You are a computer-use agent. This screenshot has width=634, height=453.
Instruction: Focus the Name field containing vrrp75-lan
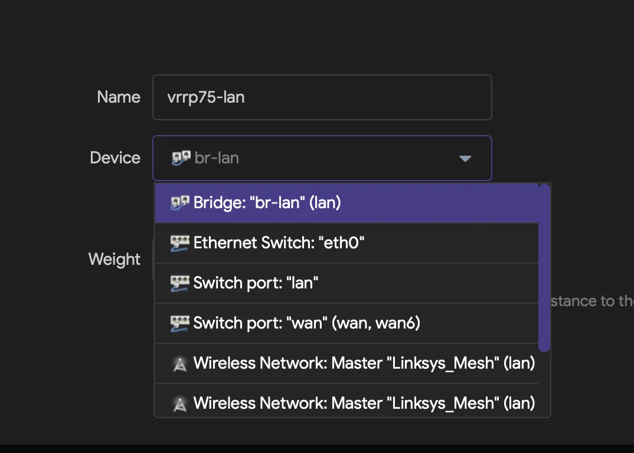[x=322, y=97]
